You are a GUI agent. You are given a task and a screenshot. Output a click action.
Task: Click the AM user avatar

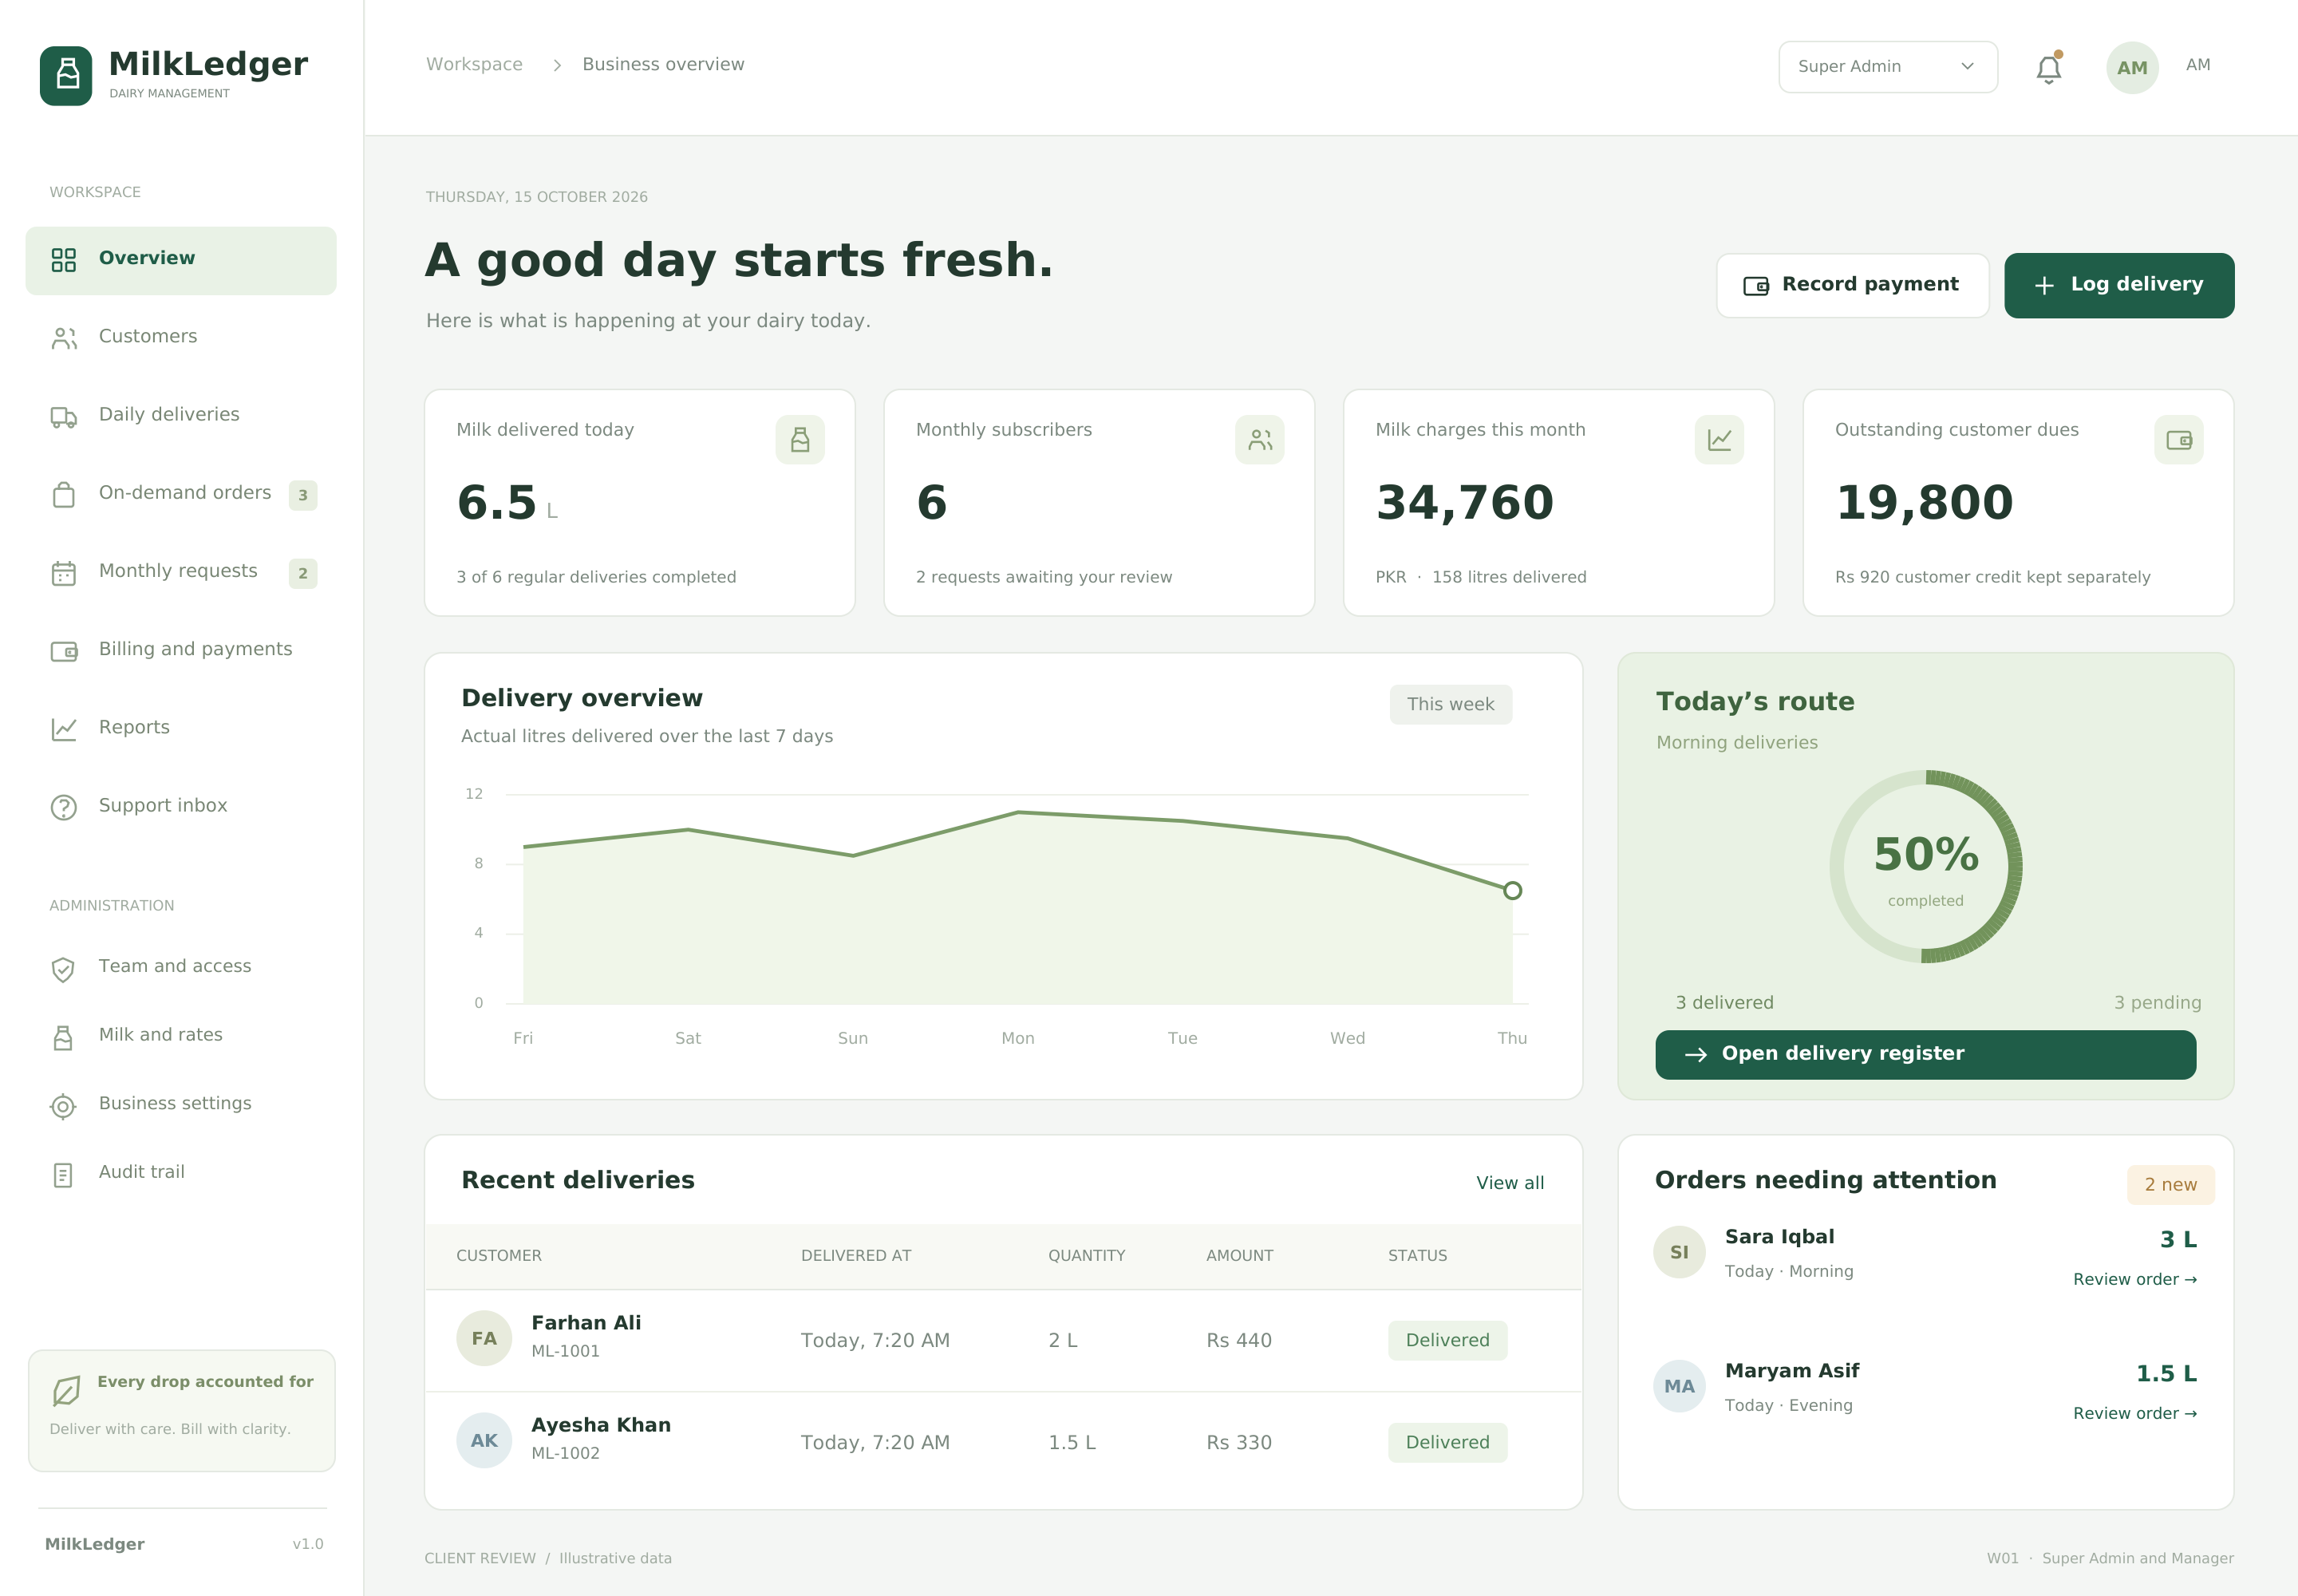pos(2132,67)
